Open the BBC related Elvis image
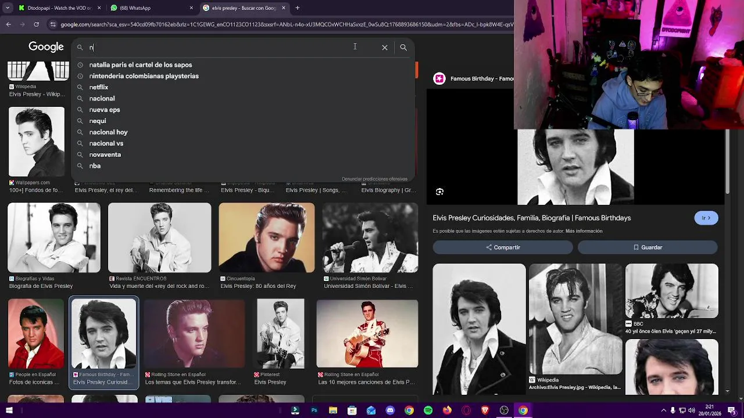744x418 pixels. click(x=672, y=291)
